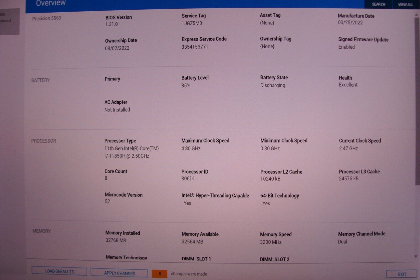Select Core Count value 8
Screen dimensions: 420x280
tap(106, 178)
